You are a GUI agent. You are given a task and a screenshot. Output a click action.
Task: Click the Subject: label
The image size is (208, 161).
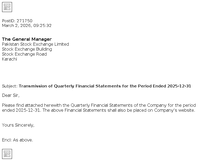pos(10,86)
